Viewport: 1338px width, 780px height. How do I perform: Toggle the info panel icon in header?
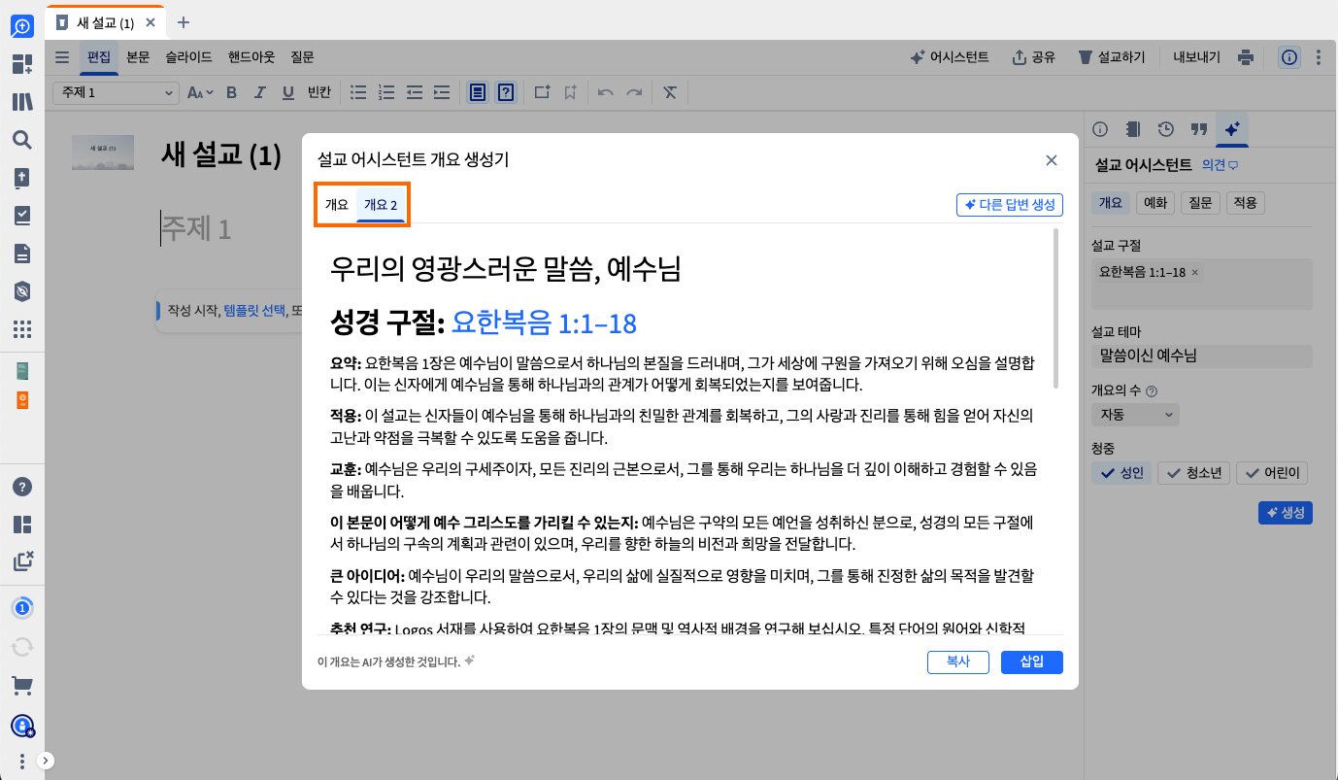coord(1289,57)
